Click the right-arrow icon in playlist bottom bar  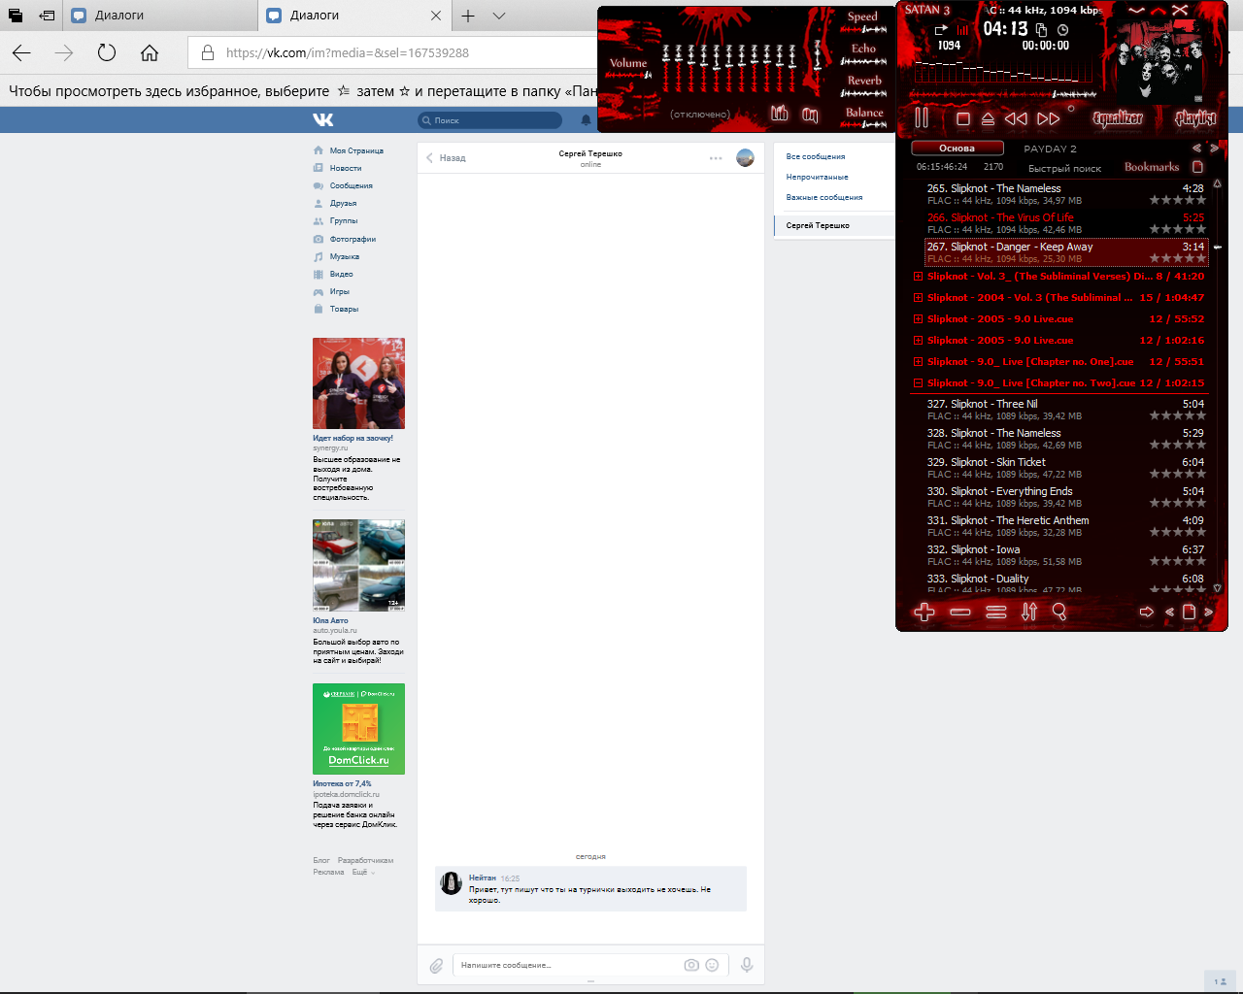(1147, 613)
